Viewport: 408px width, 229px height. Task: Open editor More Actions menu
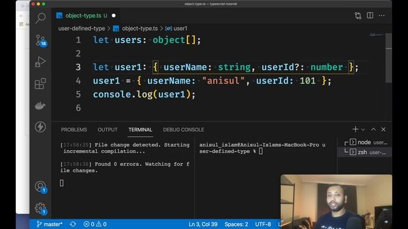tap(382, 15)
